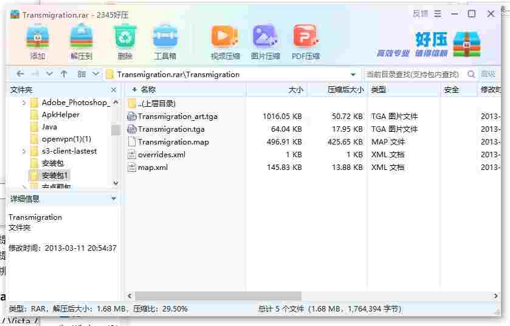The height and width of the screenshot is (326, 510).
Task: Click the MAP 文件 type cell
Action: (x=388, y=142)
